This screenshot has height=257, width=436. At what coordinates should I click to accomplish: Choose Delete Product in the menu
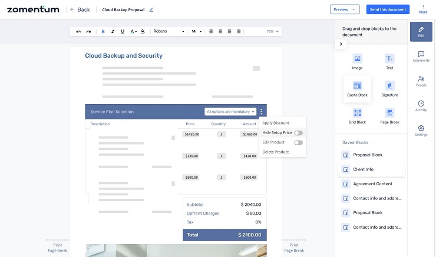click(x=276, y=152)
